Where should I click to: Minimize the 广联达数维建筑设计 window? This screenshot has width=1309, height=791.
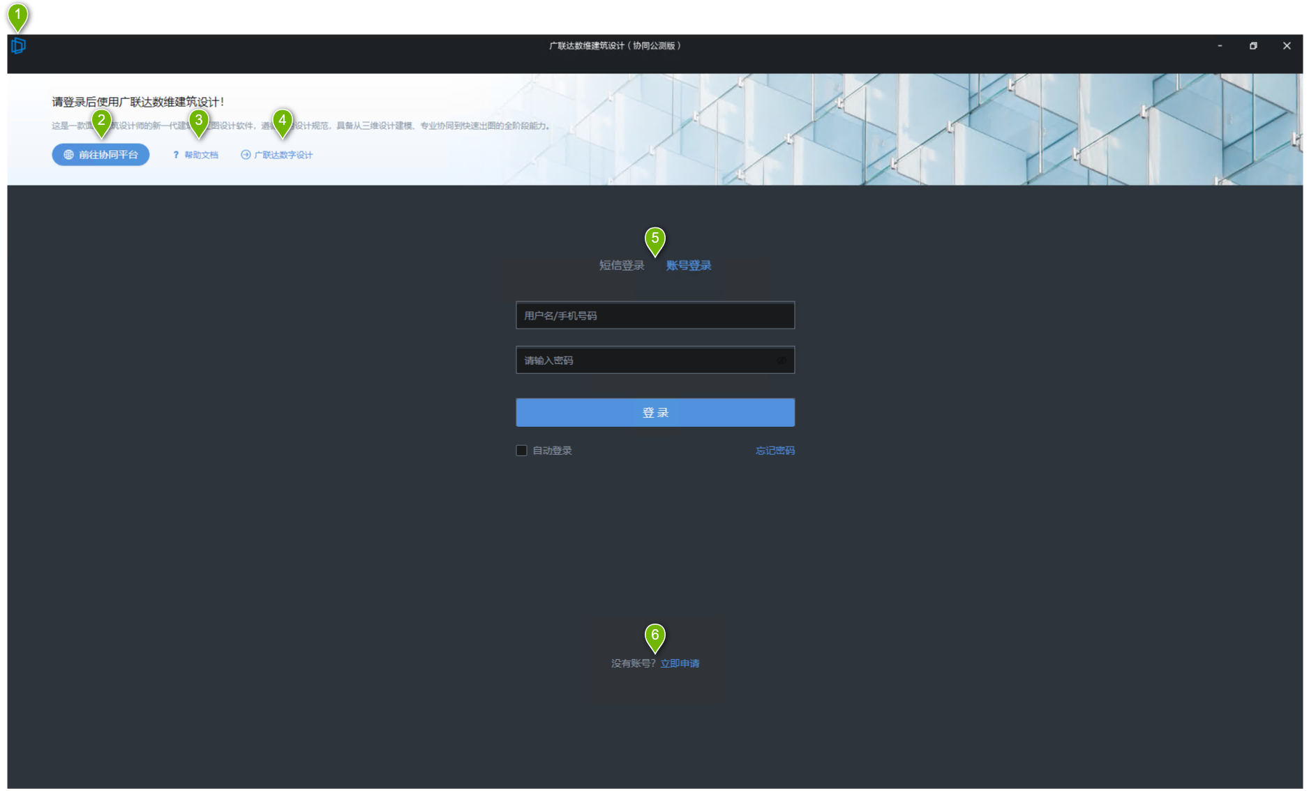pos(1220,46)
